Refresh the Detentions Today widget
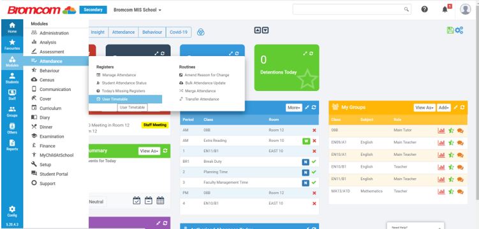 (311, 53)
